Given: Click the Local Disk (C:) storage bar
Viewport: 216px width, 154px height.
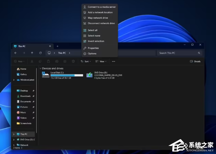Looking at the screenshot, I should point(67,75).
